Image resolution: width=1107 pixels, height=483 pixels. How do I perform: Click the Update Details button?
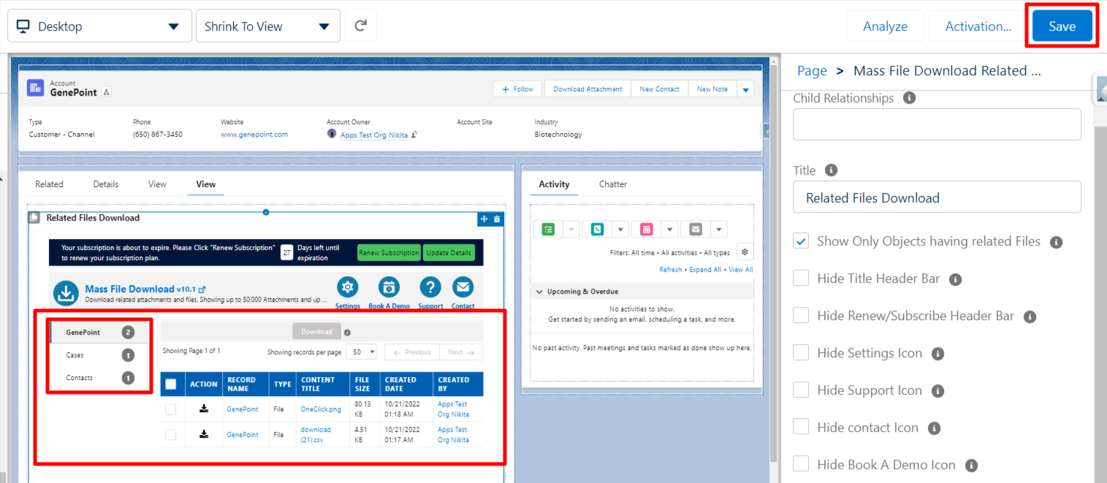(x=449, y=253)
